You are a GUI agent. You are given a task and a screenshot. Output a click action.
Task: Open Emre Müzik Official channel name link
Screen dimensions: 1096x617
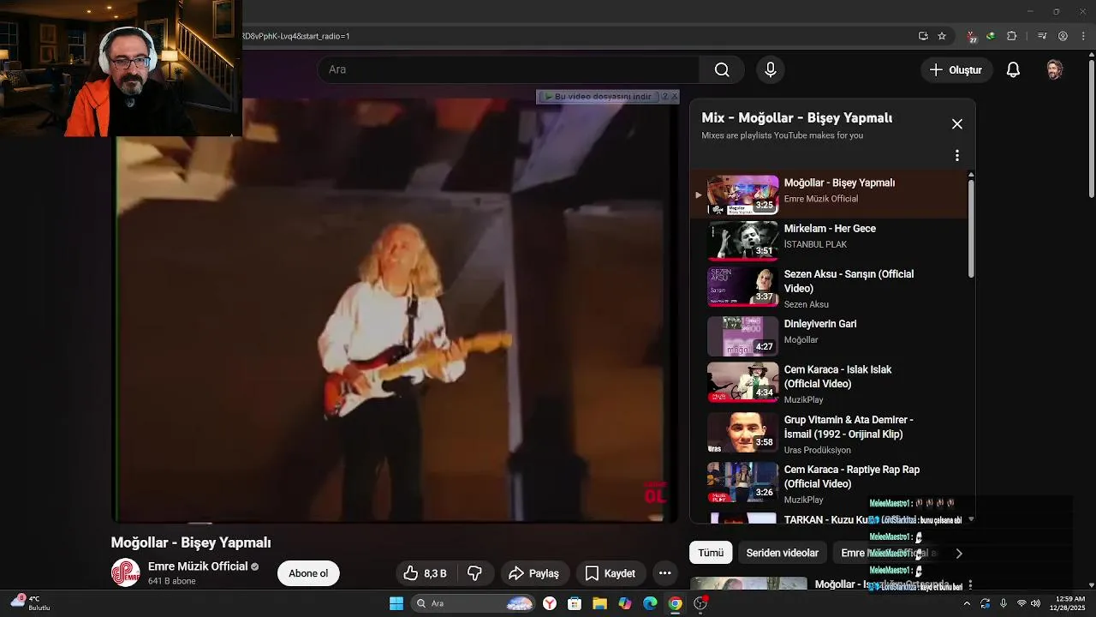(x=198, y=566)
